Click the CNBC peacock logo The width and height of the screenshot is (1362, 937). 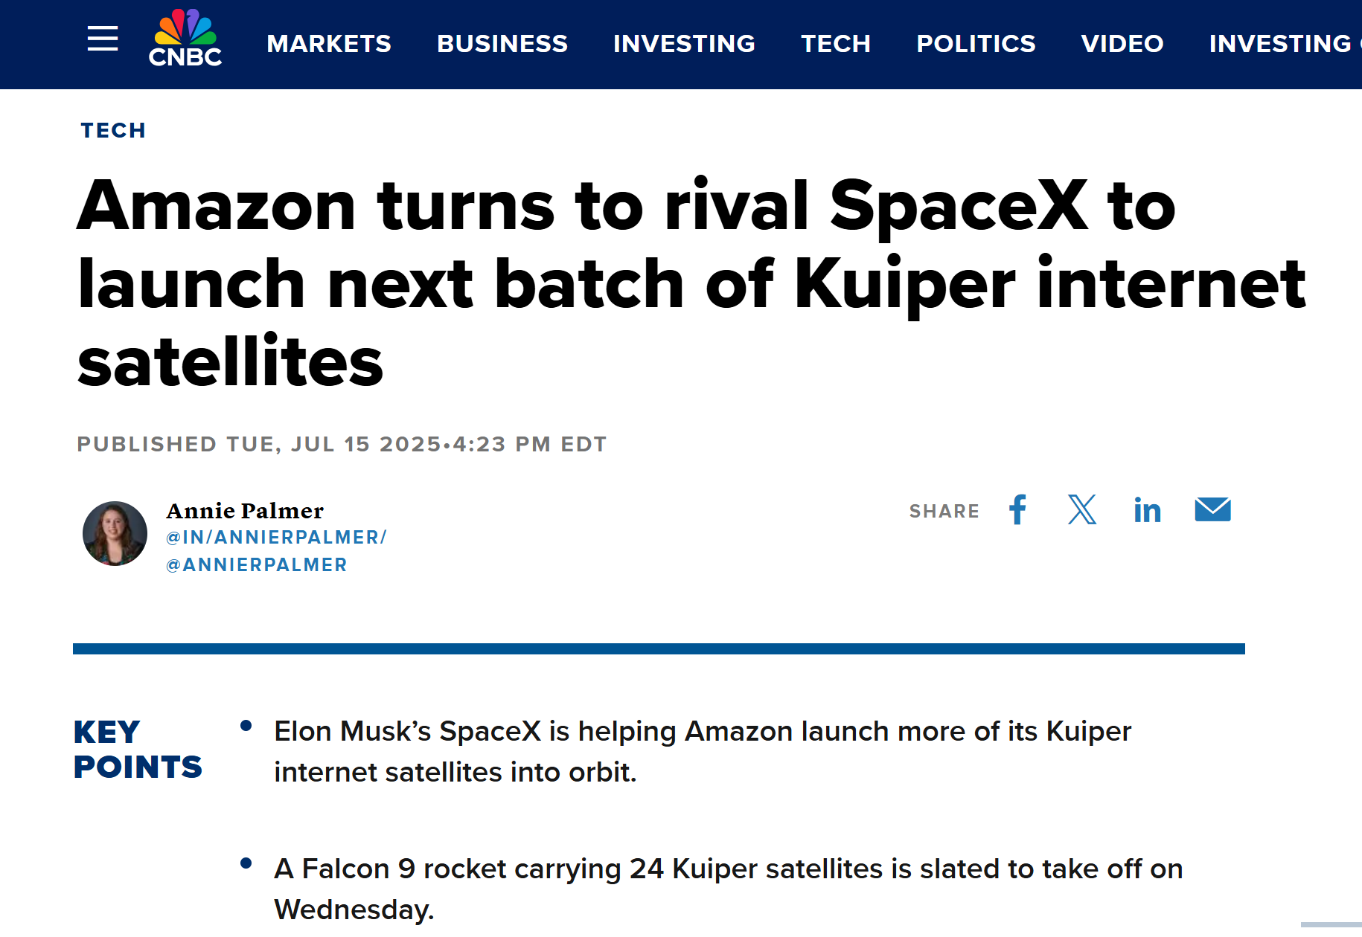point(185,39)
